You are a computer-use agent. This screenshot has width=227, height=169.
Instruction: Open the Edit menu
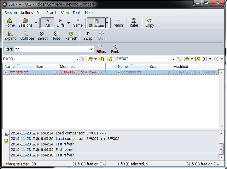pyautogui.click(x=39, y=13)
